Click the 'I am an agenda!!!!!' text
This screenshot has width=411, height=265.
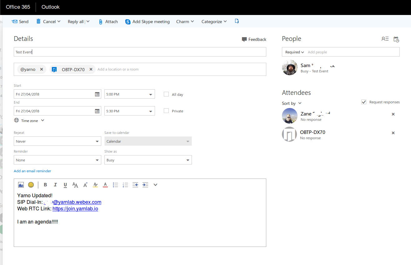(38, 222)
